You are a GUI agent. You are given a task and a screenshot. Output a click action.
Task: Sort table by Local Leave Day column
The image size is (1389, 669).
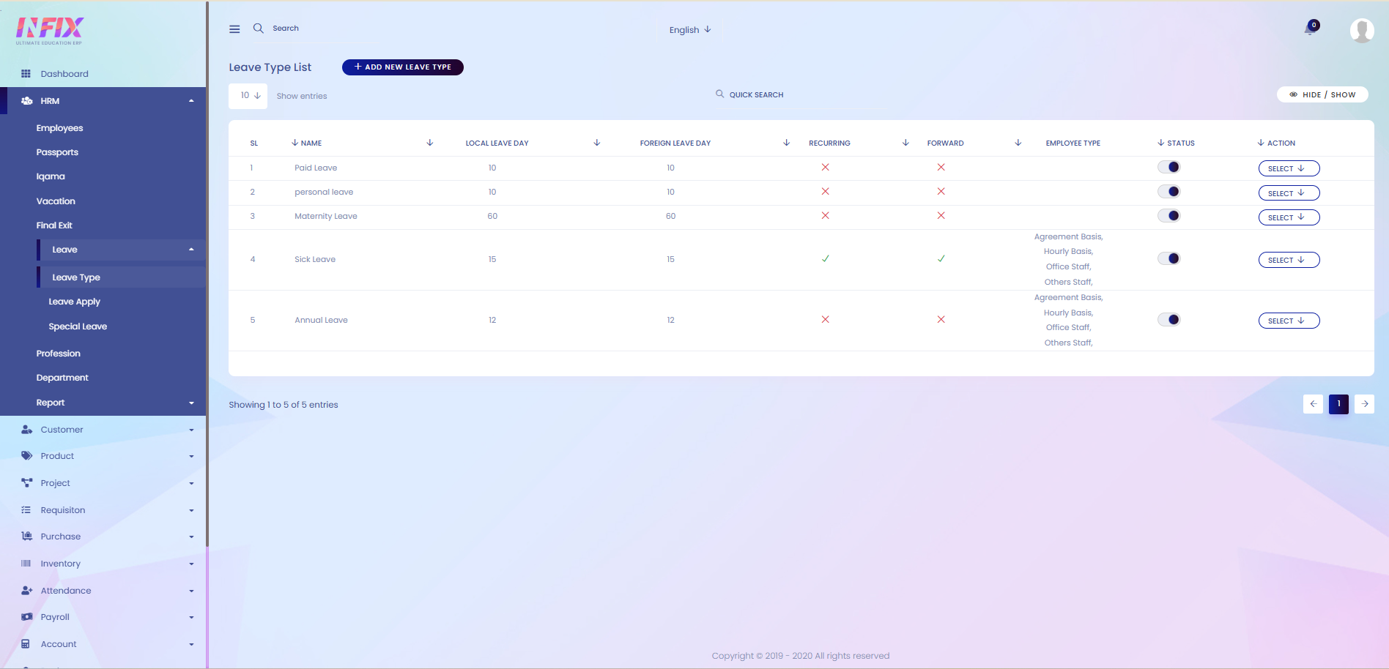(x=497, y=143)
